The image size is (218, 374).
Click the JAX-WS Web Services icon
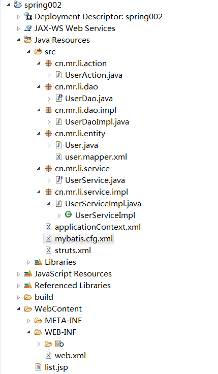tap(28, 28)
